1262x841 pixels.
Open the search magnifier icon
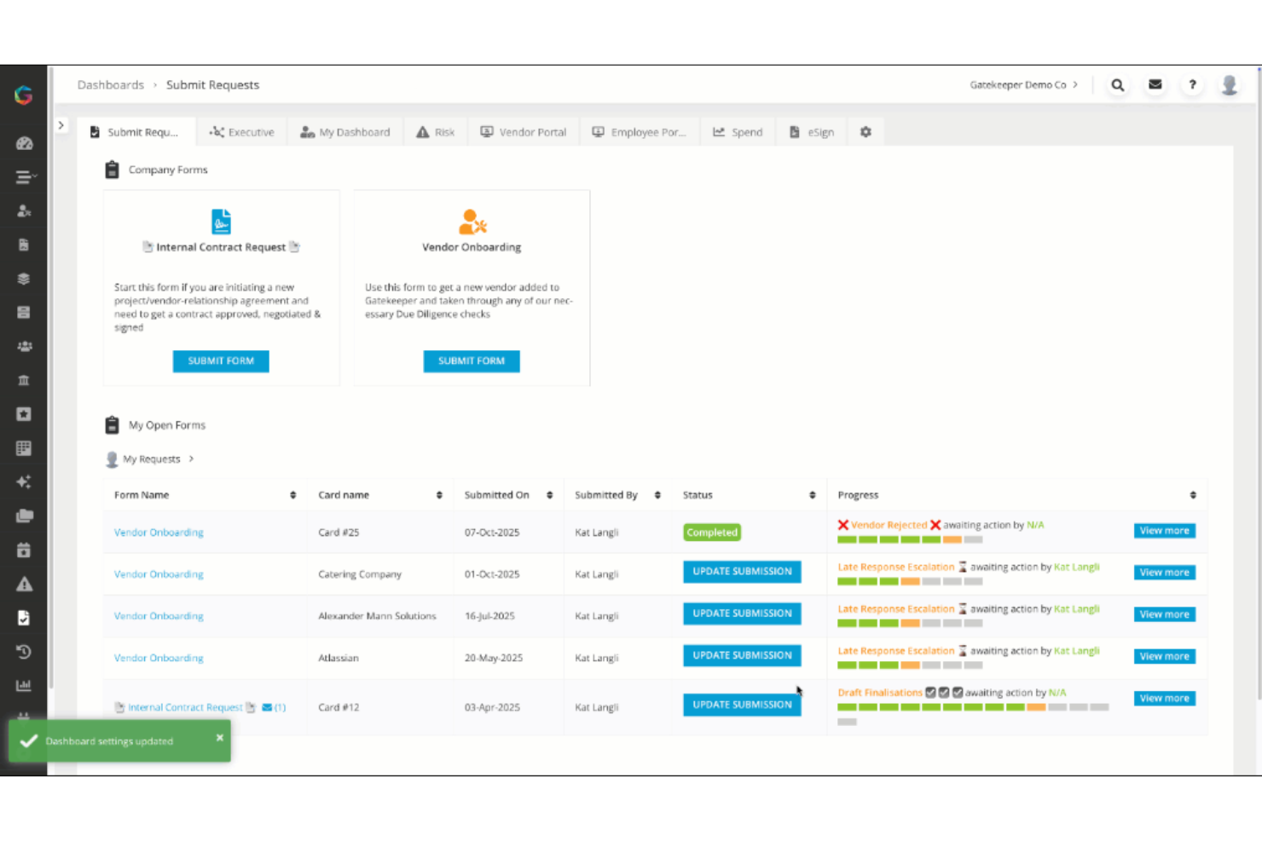[1118, 84]
